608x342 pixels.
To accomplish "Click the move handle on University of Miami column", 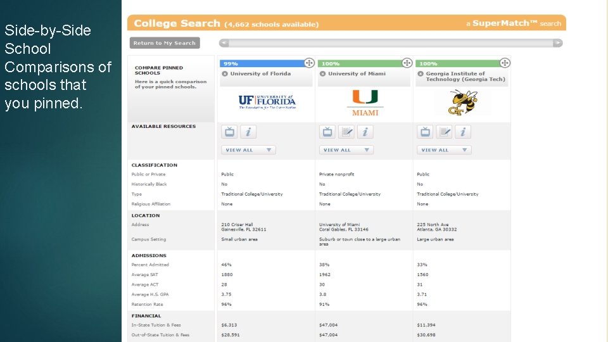I will click(407, 63).
